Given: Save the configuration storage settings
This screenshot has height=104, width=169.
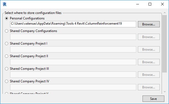Looking at the screenshot, I should 153,99.
